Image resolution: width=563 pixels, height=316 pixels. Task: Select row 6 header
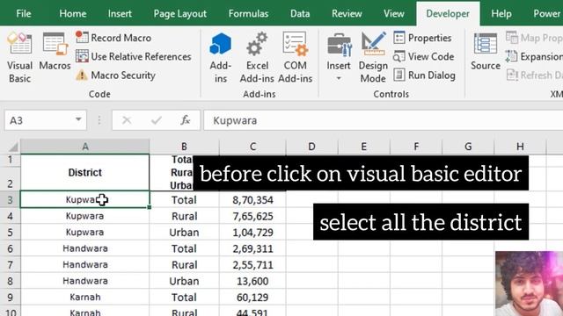click(x=10, y=248)
